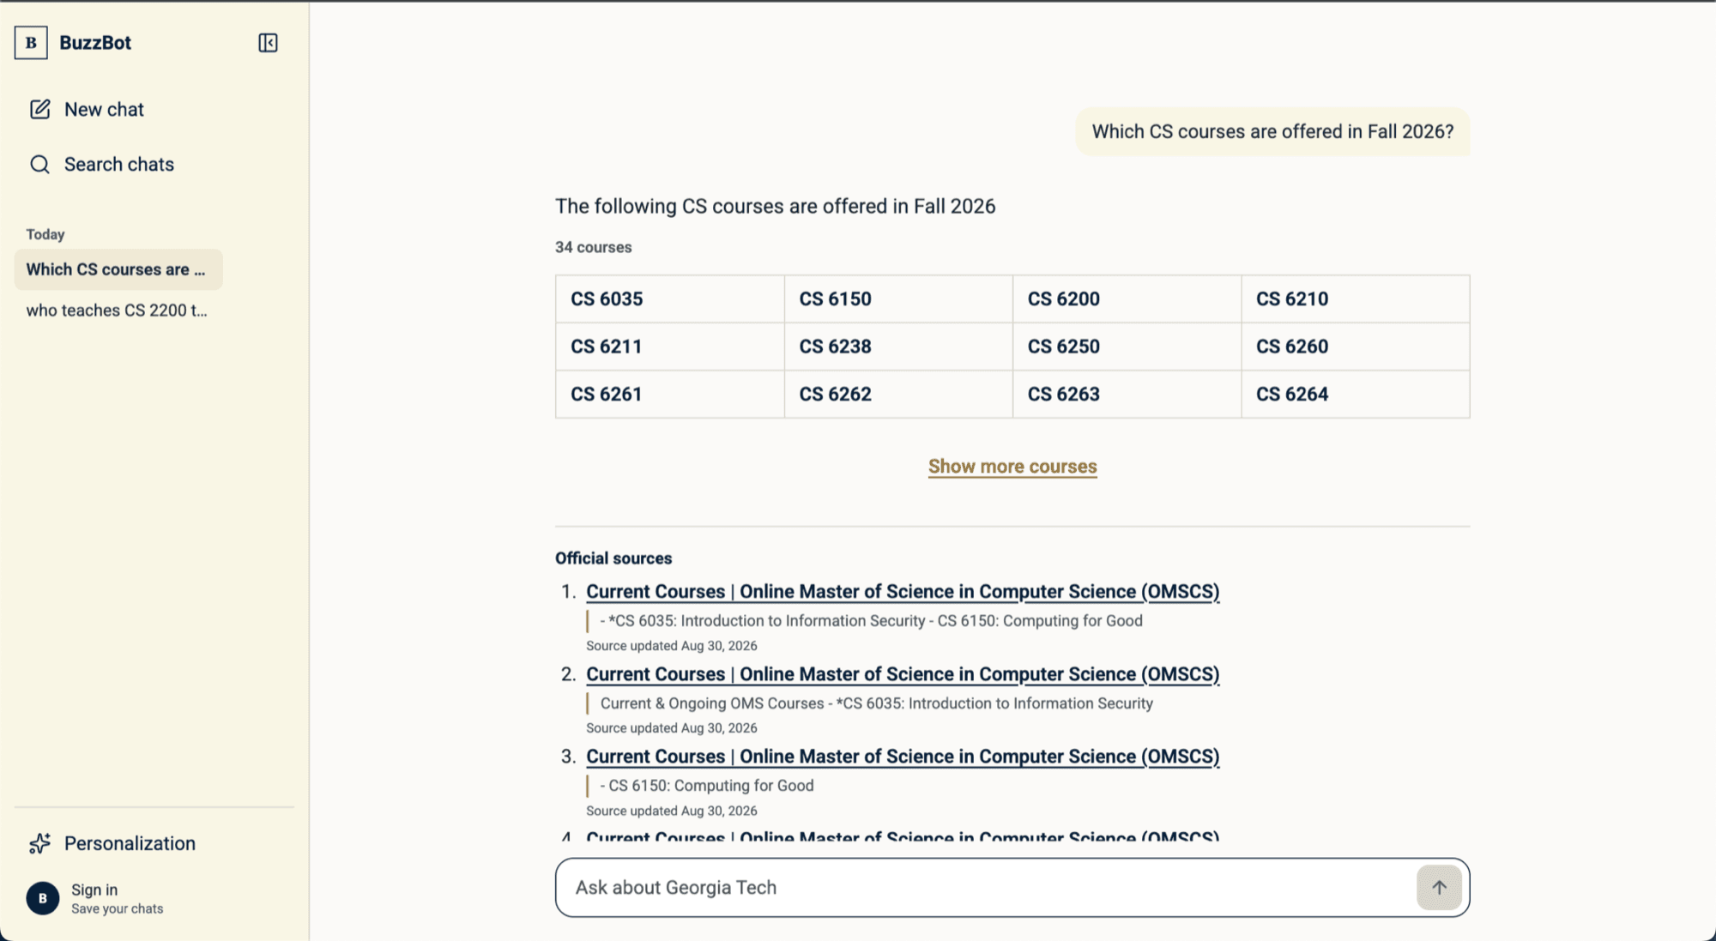Click the Personalization sparkle icon
1716x941 pixels.
[39, 844]
